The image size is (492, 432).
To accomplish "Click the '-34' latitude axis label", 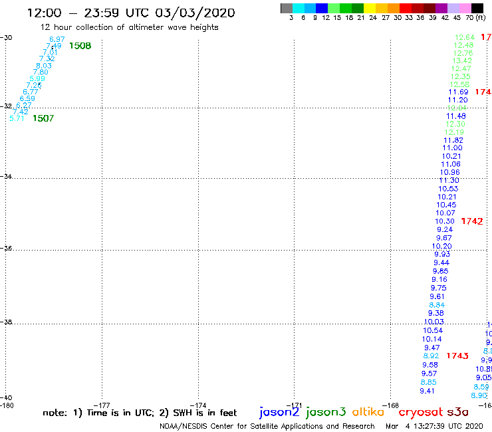I will pos(6,176).
